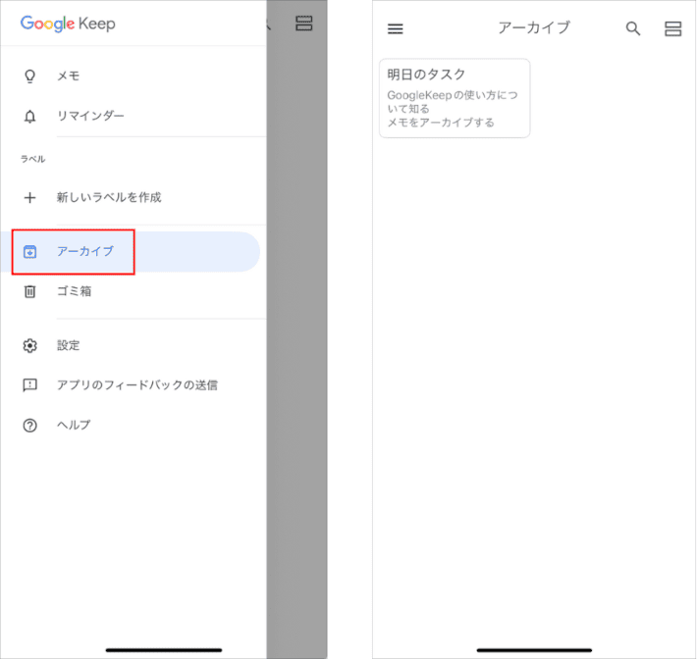Open ヘルプ text in the drawer
Screen dimensions: 697x659
[74, 425]
